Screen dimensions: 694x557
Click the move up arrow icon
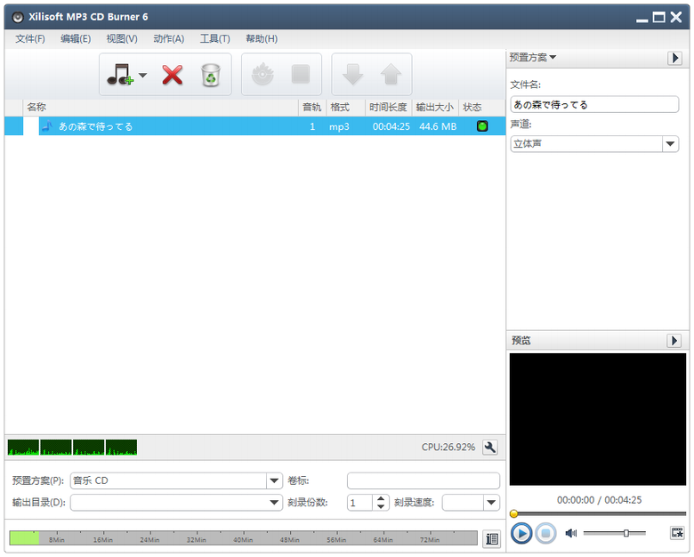point(391,75)
